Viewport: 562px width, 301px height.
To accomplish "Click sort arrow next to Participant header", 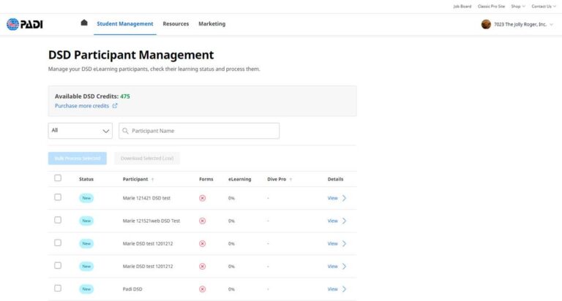I will [x=153, y=179].
